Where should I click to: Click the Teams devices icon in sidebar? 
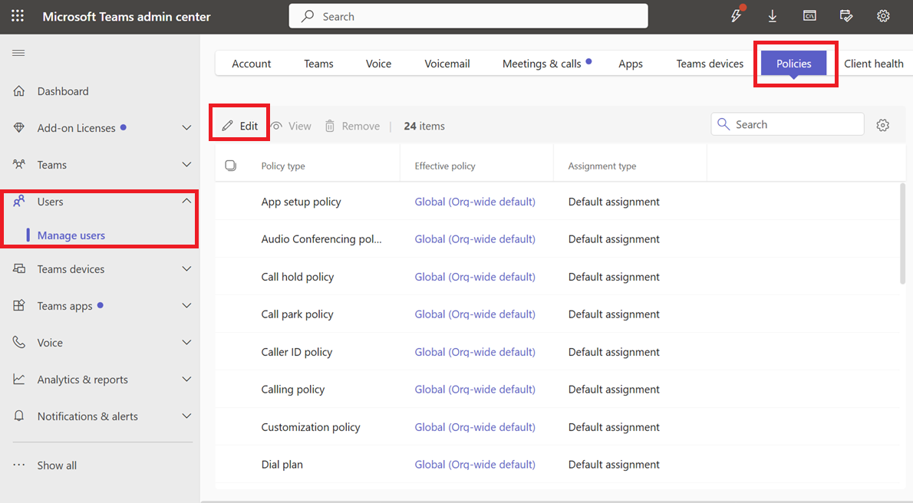click(x=19, y=268)
